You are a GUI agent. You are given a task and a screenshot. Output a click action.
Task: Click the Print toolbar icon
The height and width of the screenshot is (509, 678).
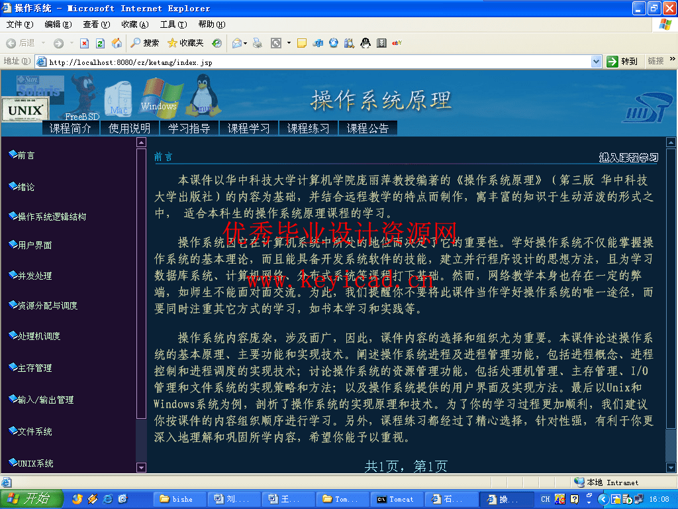tap(258, 43)
